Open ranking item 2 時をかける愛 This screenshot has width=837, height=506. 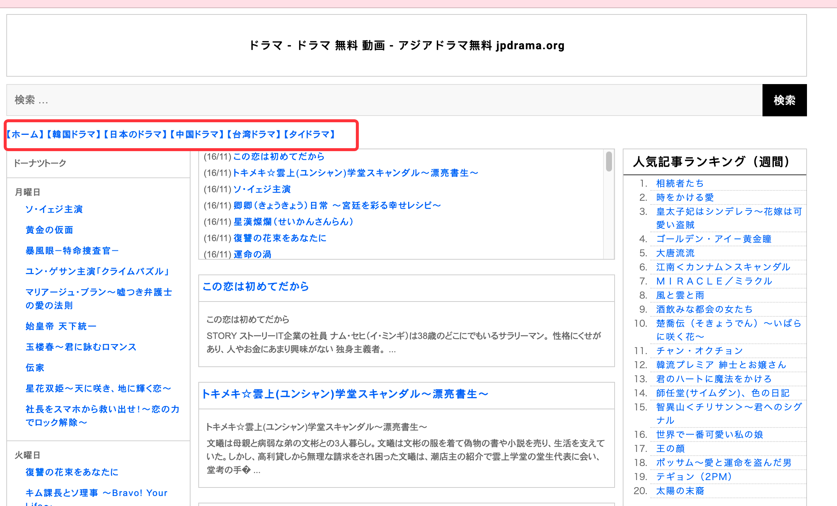coord(685,197)
